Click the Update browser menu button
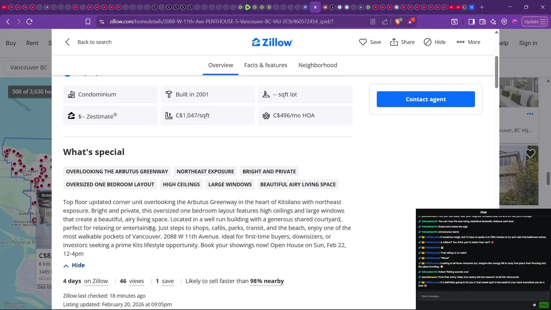551x310 pixels. click(x=534, y=22)
